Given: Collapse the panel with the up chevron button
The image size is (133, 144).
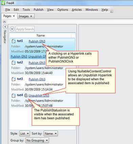Looking at the screenshot, I should (x=4, y=22).
